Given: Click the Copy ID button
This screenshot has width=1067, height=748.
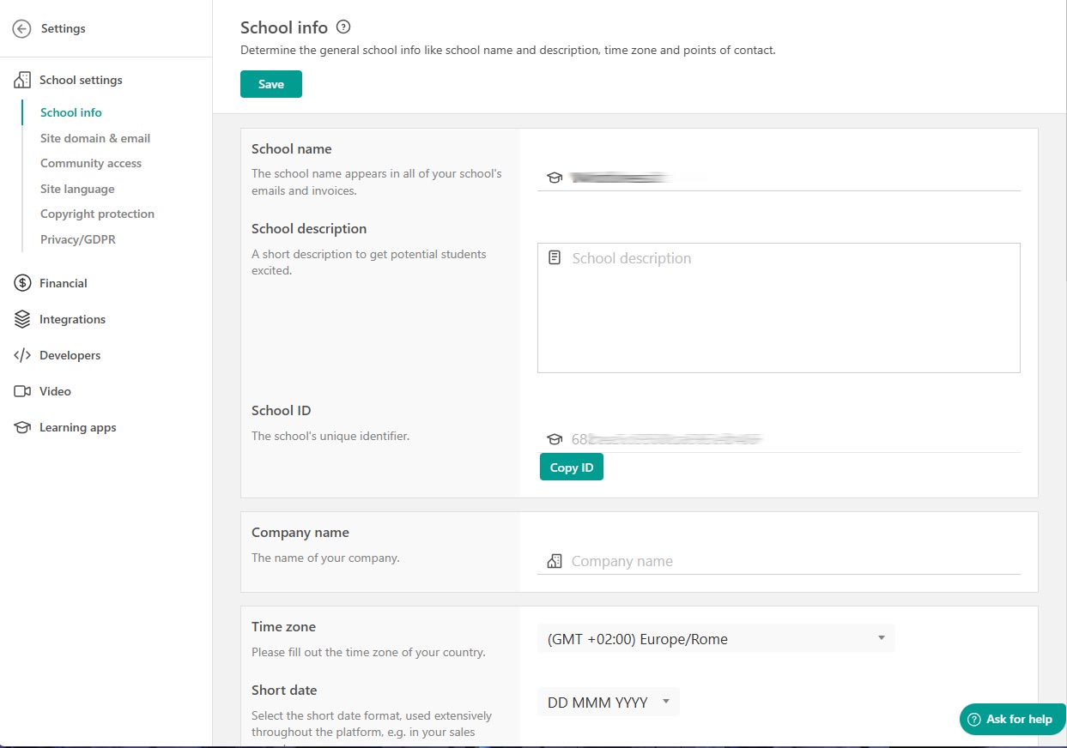Looking at the screenshot, I should click(571, 467).
